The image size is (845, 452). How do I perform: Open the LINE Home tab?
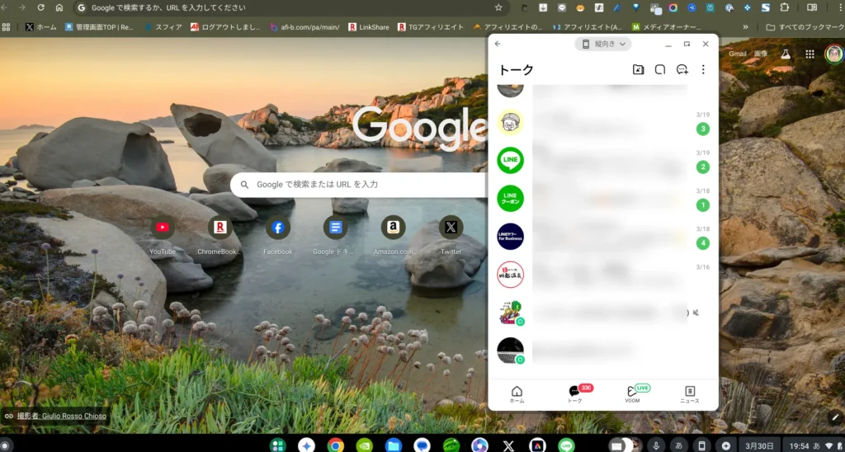517,393
